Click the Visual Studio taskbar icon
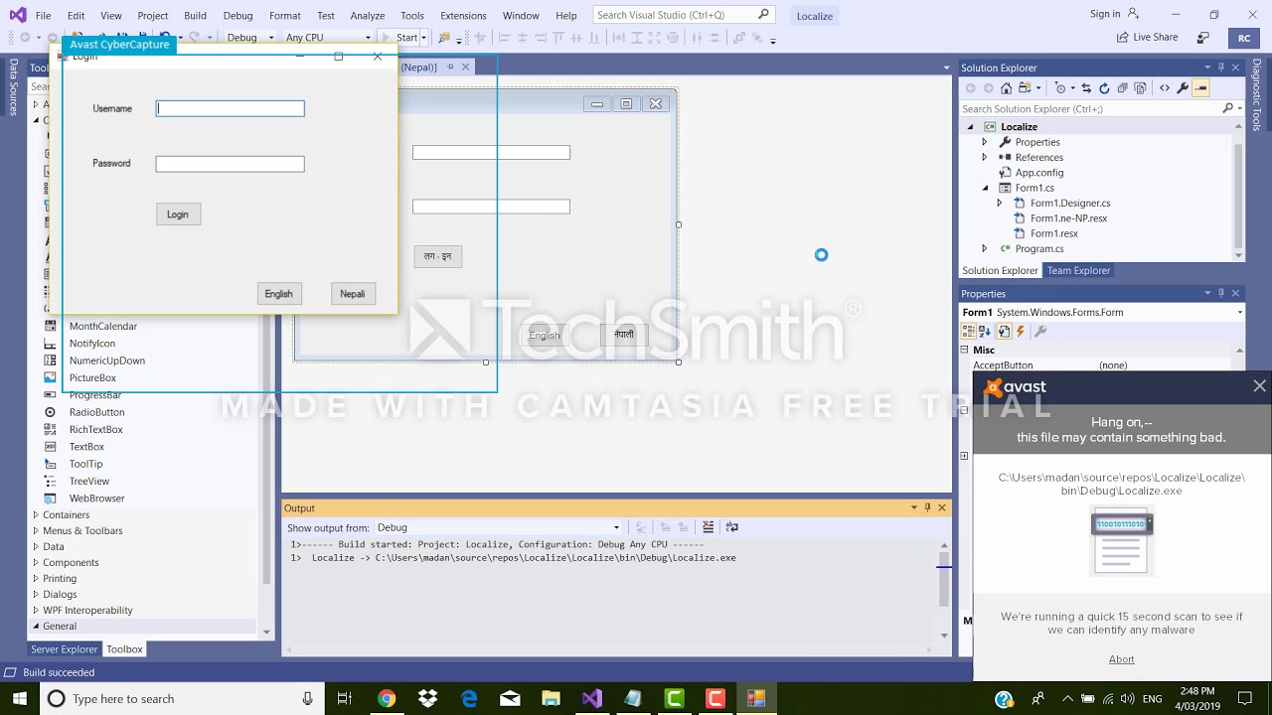The height and width of the screenshot is (715, 1272). (x=592, y=698)
